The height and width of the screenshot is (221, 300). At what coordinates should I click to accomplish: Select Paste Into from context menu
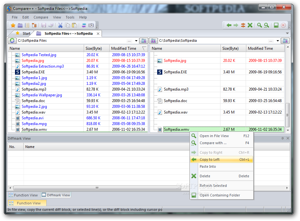pyautogui.click(x=221, y=166)
